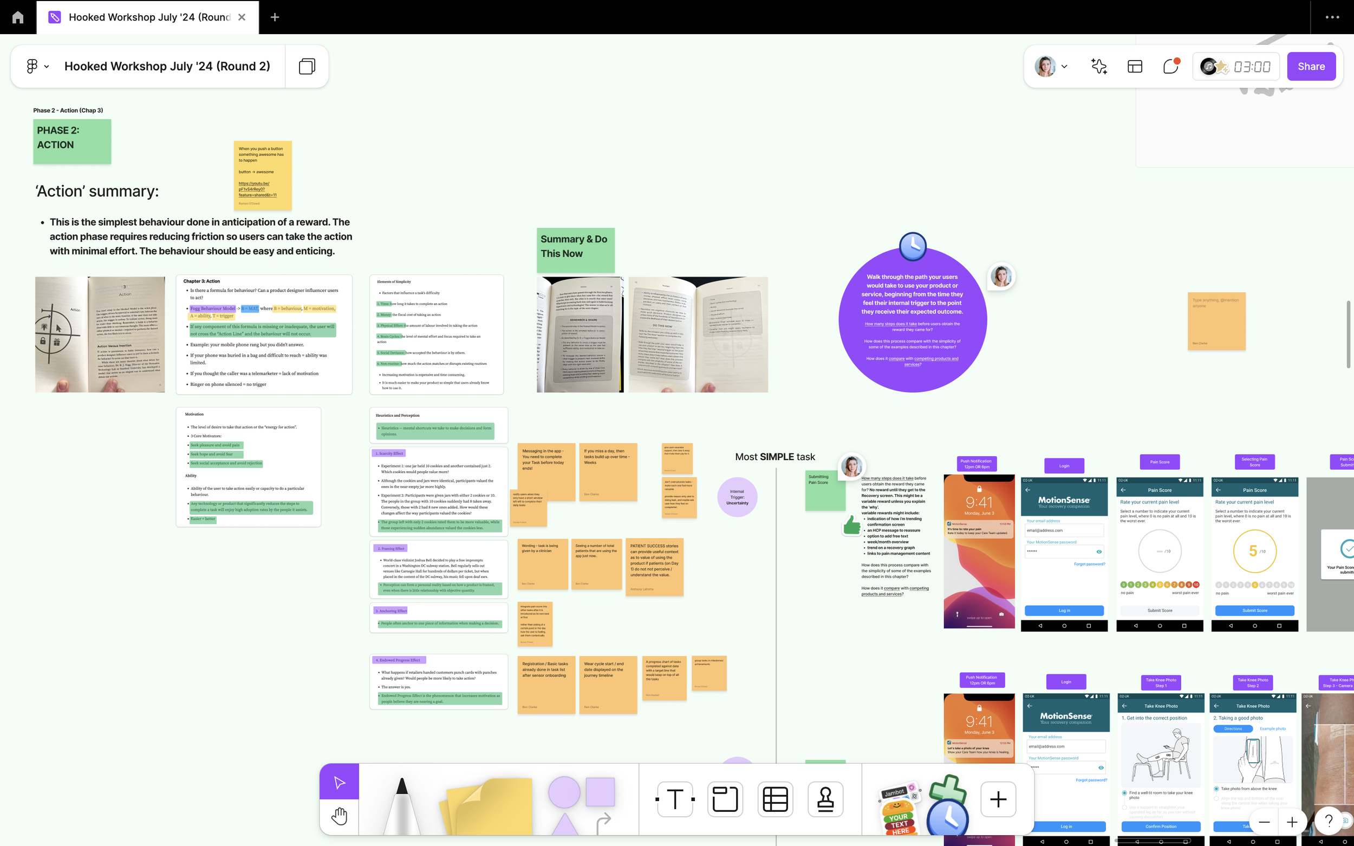Select the Section tool
Screen dimensions: 1354x846
coord(725,799)
